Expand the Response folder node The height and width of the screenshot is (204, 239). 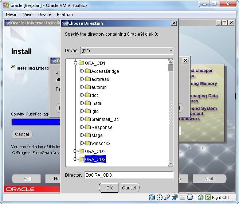tap(82, 127)
